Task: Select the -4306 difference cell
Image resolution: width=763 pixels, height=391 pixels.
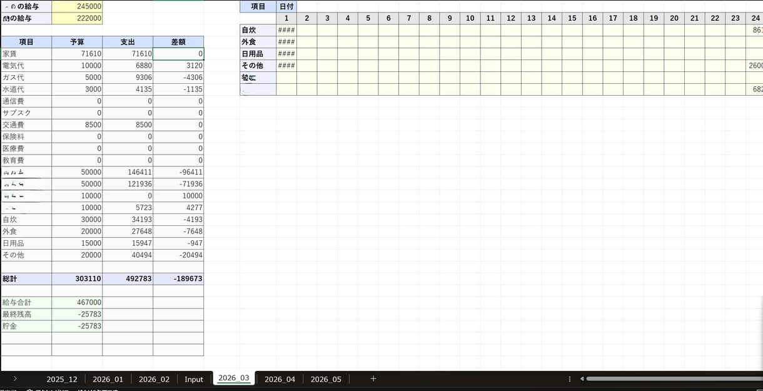Action: pyautogui.click(x=178, y=78)
